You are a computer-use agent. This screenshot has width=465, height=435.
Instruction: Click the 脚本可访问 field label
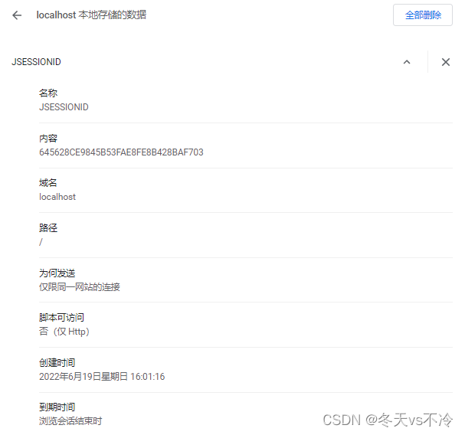coord(61,318)
